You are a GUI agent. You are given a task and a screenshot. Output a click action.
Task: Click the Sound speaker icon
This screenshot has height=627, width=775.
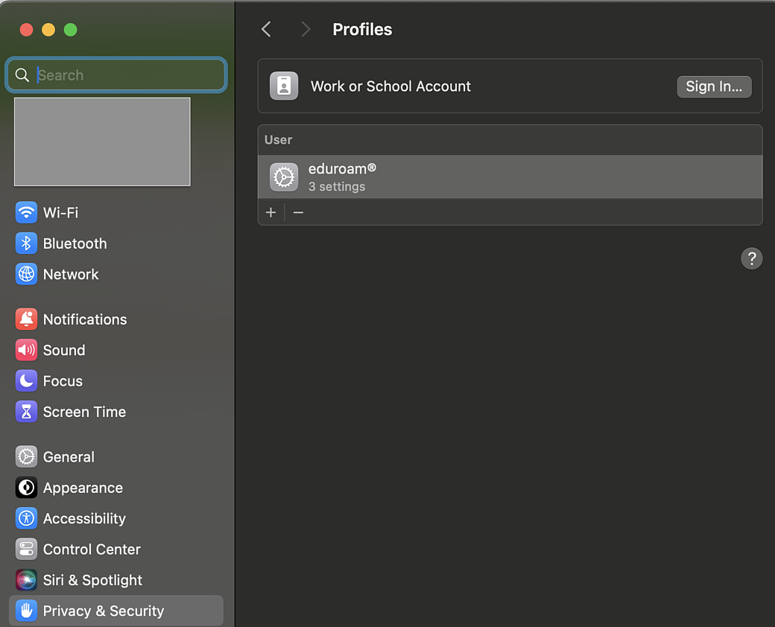pos(26,350)
